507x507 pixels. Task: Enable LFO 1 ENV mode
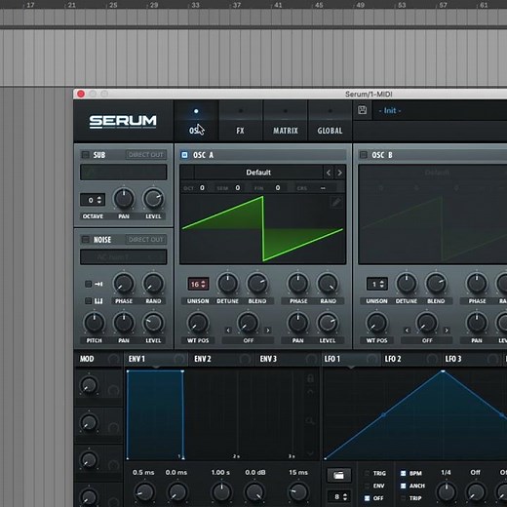(x=367, y=486)
